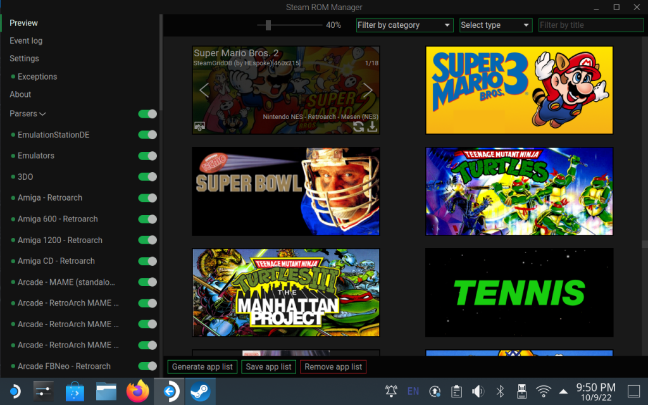The image size is (648, 405).
Task: Click the download icon on the Mario 2 tile
Action: [372, 127]
